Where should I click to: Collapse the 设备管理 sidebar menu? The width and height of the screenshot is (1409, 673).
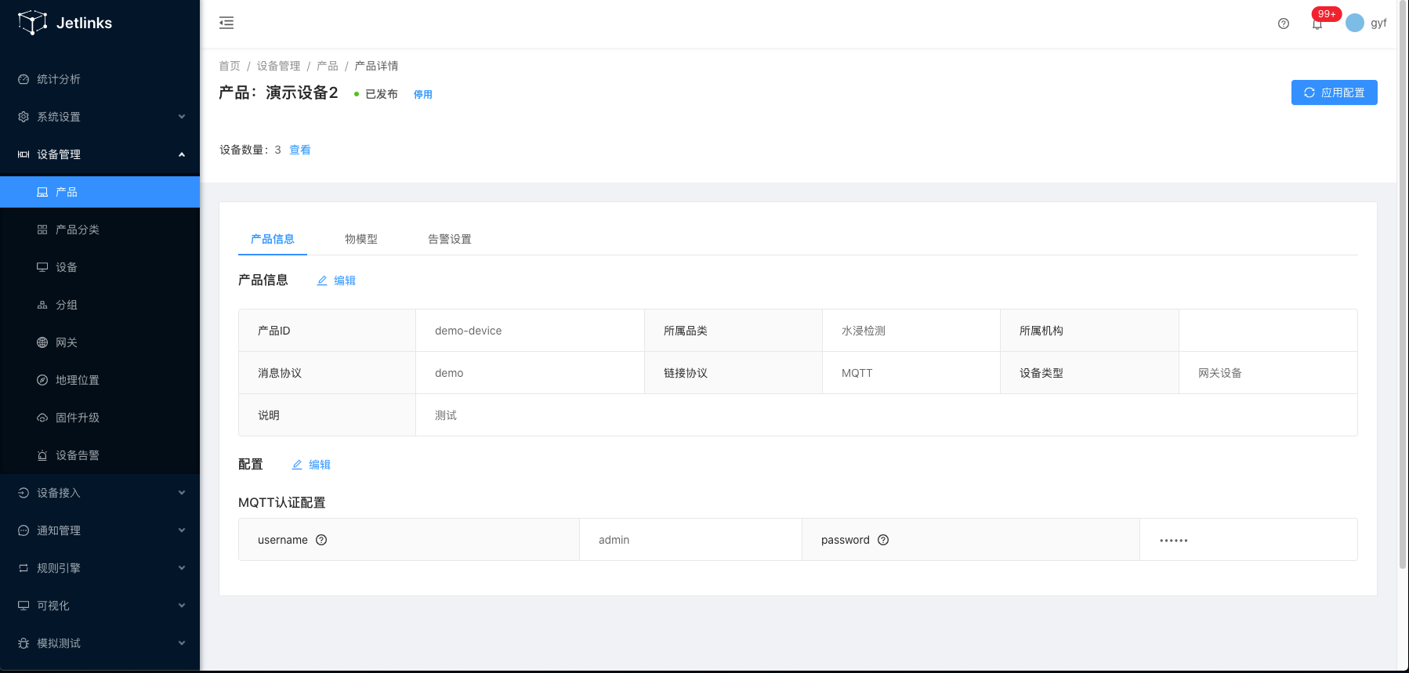pyautogui.click(x=100, y=154)
